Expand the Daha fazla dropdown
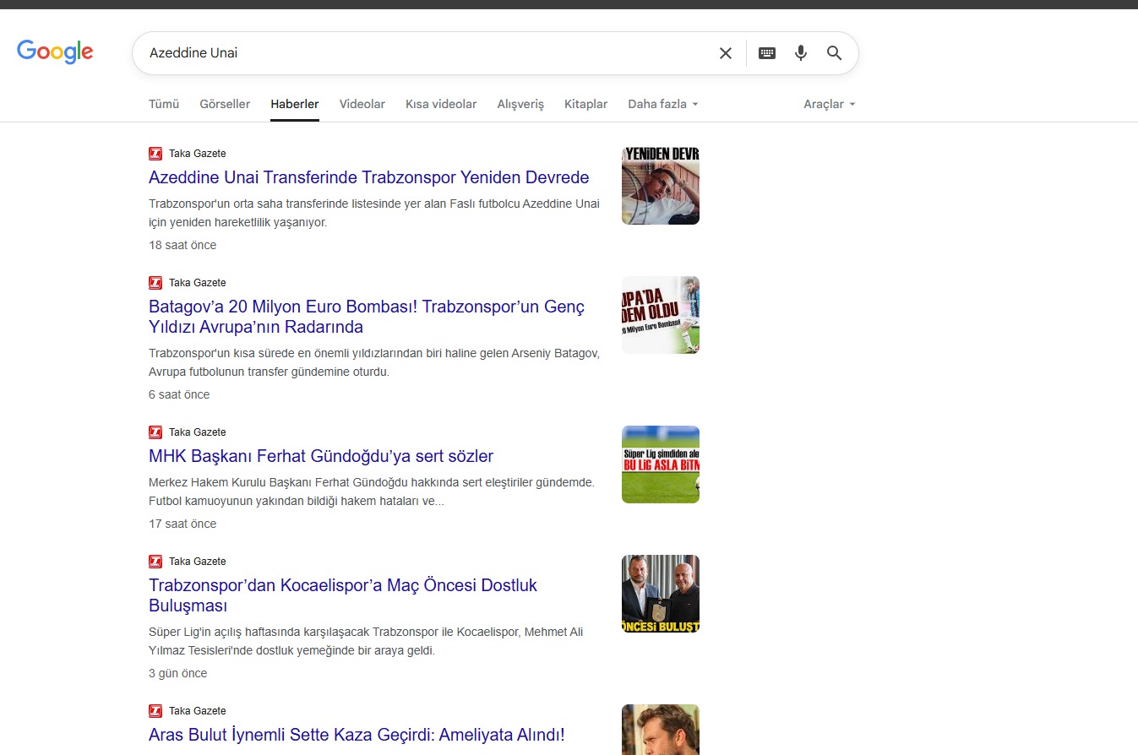This screenshot has width=1138, height=755. [x=663, y=104]
